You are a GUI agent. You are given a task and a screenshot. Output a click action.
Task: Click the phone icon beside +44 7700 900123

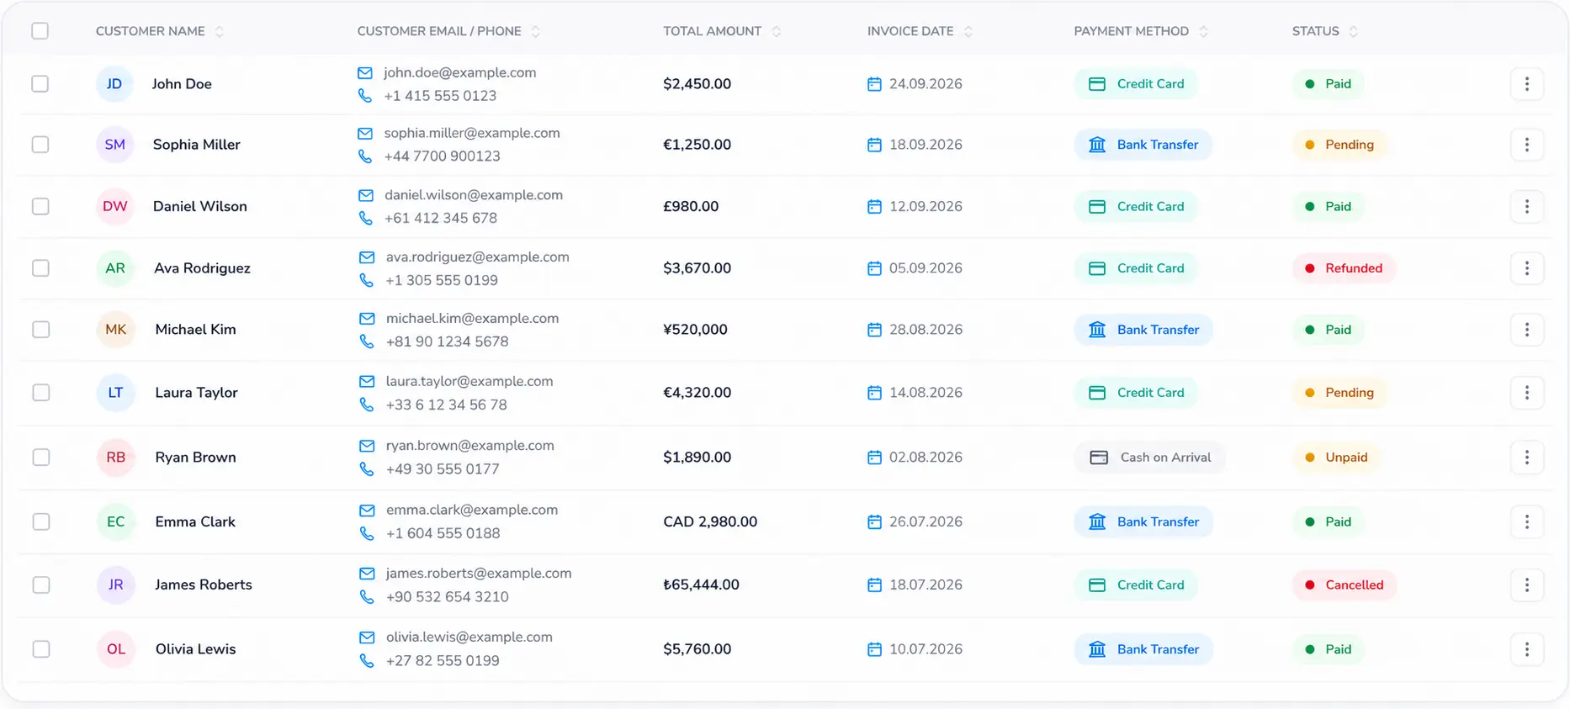[x=365, y=156]
